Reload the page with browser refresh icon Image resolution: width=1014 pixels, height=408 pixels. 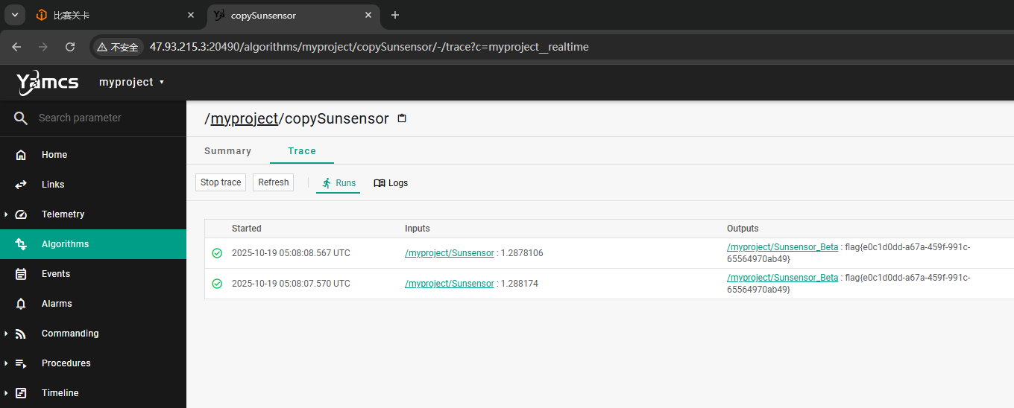[x=70, y=47]
